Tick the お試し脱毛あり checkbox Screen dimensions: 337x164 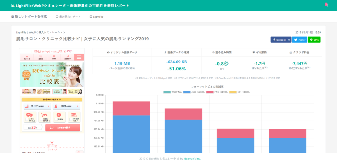pos(42,119)
